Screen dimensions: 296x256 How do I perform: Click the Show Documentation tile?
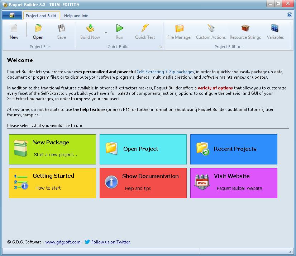tap(143, 183)
